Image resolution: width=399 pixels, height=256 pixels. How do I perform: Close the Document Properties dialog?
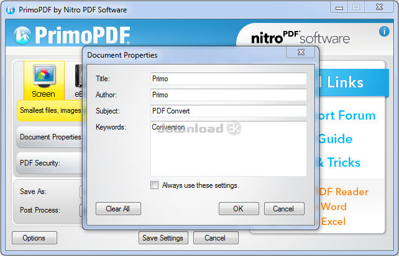[x=301, y=52]
